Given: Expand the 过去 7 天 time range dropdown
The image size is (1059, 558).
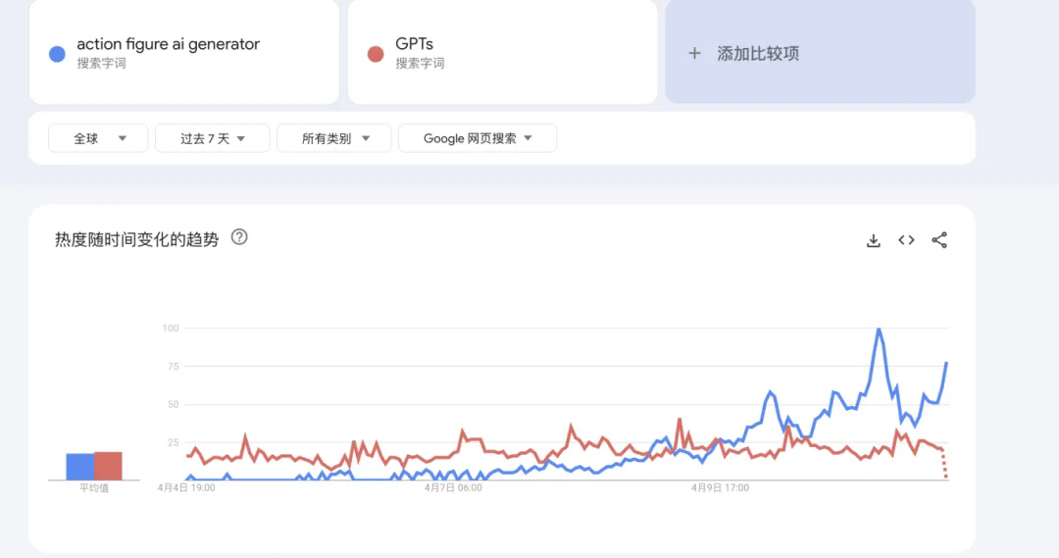Looking at the screenshot, I should click(x=212, y=138).
